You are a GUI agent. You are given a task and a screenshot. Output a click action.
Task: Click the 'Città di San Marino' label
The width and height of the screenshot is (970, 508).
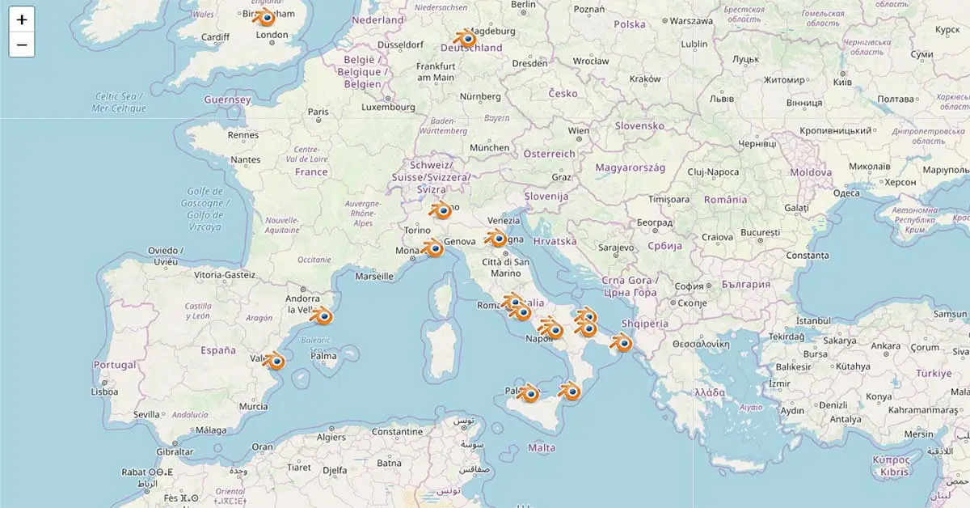tap(505, 267)
